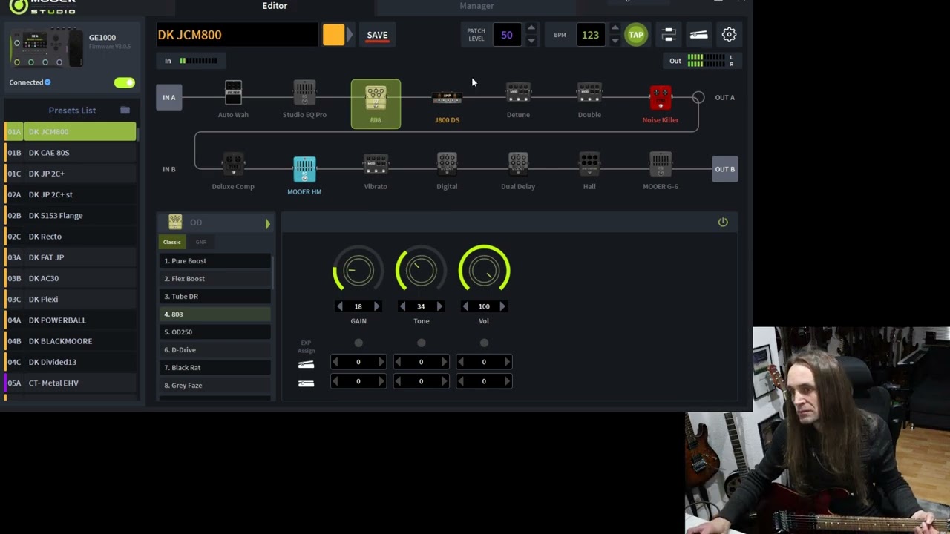
Task: Click the OUT A output node circle
Action: point(698,97)
